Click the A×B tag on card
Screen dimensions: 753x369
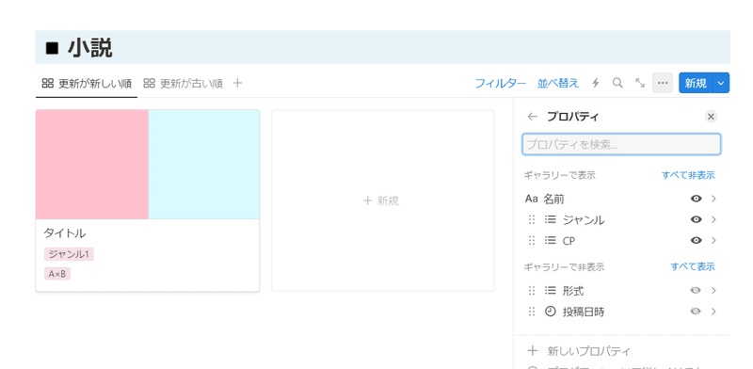click(x=57, y=274)
